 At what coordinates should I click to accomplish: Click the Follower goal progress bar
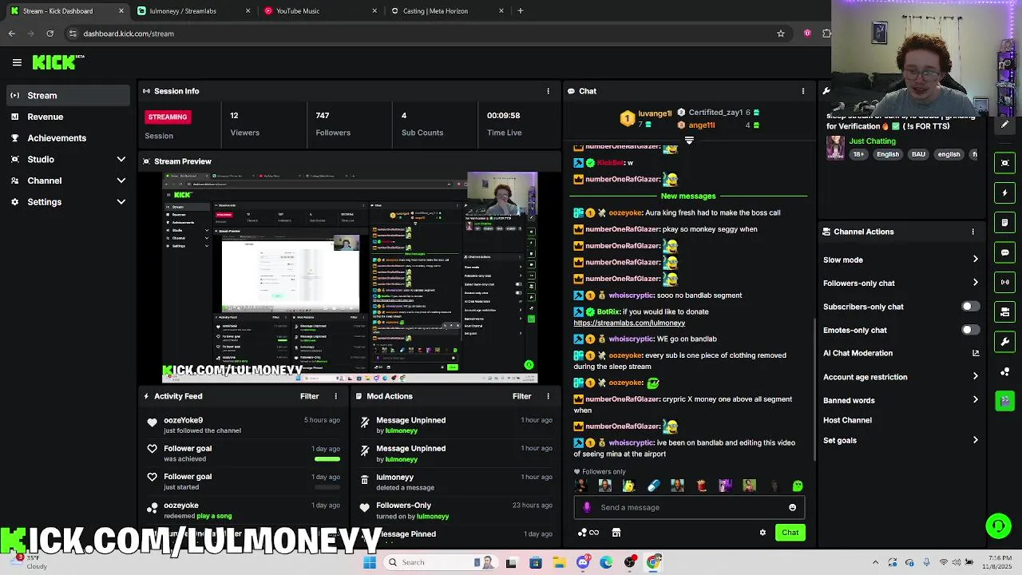pyautogui.click(x=327, y=459)
